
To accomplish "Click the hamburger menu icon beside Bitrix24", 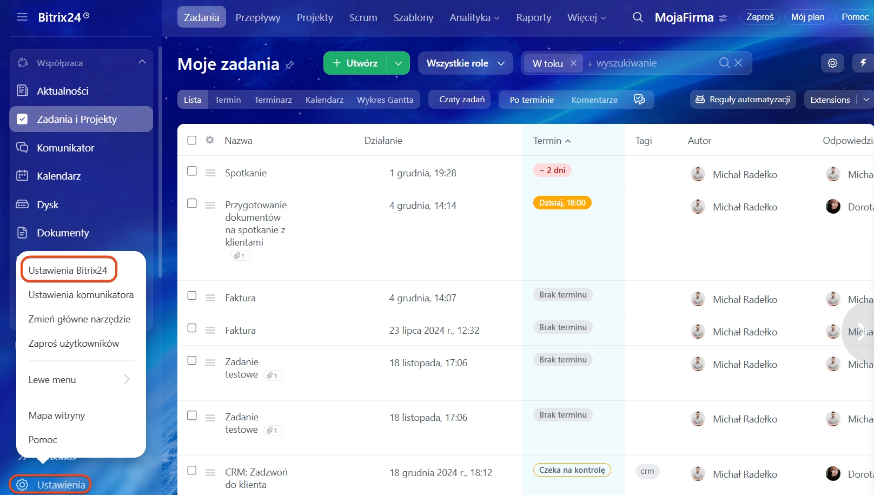I will 22,17.
